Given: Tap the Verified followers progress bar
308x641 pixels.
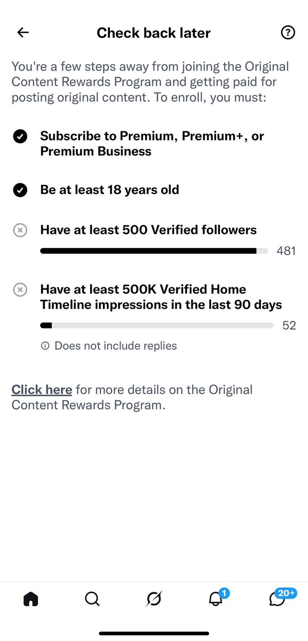Looking at the screenshot, I should pos(154,251).
